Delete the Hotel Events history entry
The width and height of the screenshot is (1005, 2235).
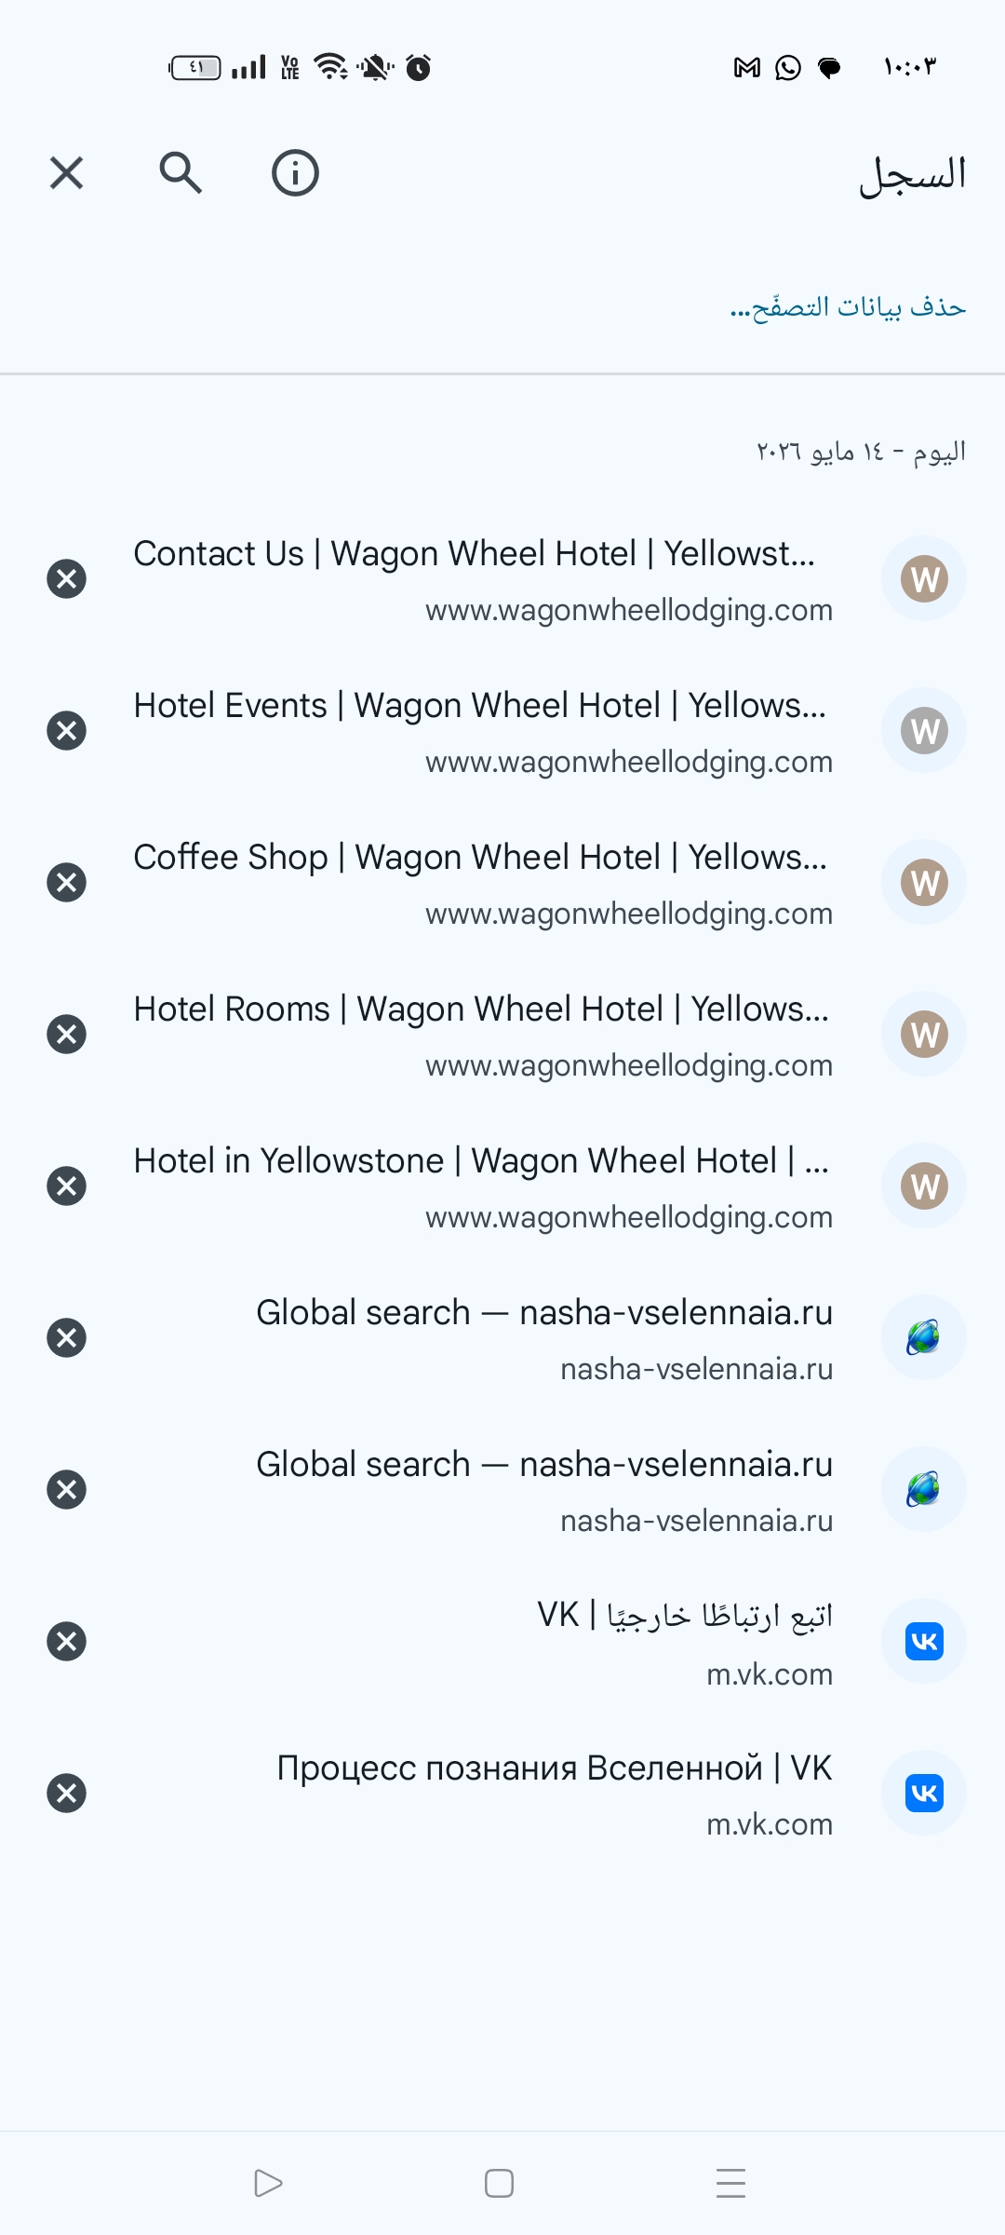[66, 731]
